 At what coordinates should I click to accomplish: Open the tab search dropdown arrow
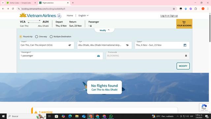pyautogui.click(x=3, y=3)
